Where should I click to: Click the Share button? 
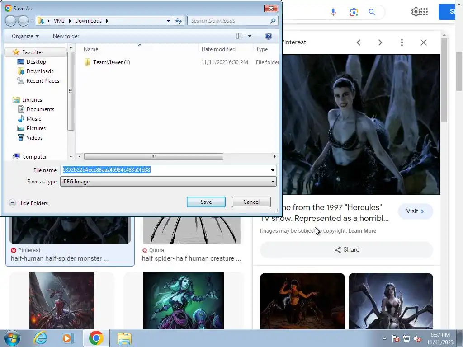point(347,249)
